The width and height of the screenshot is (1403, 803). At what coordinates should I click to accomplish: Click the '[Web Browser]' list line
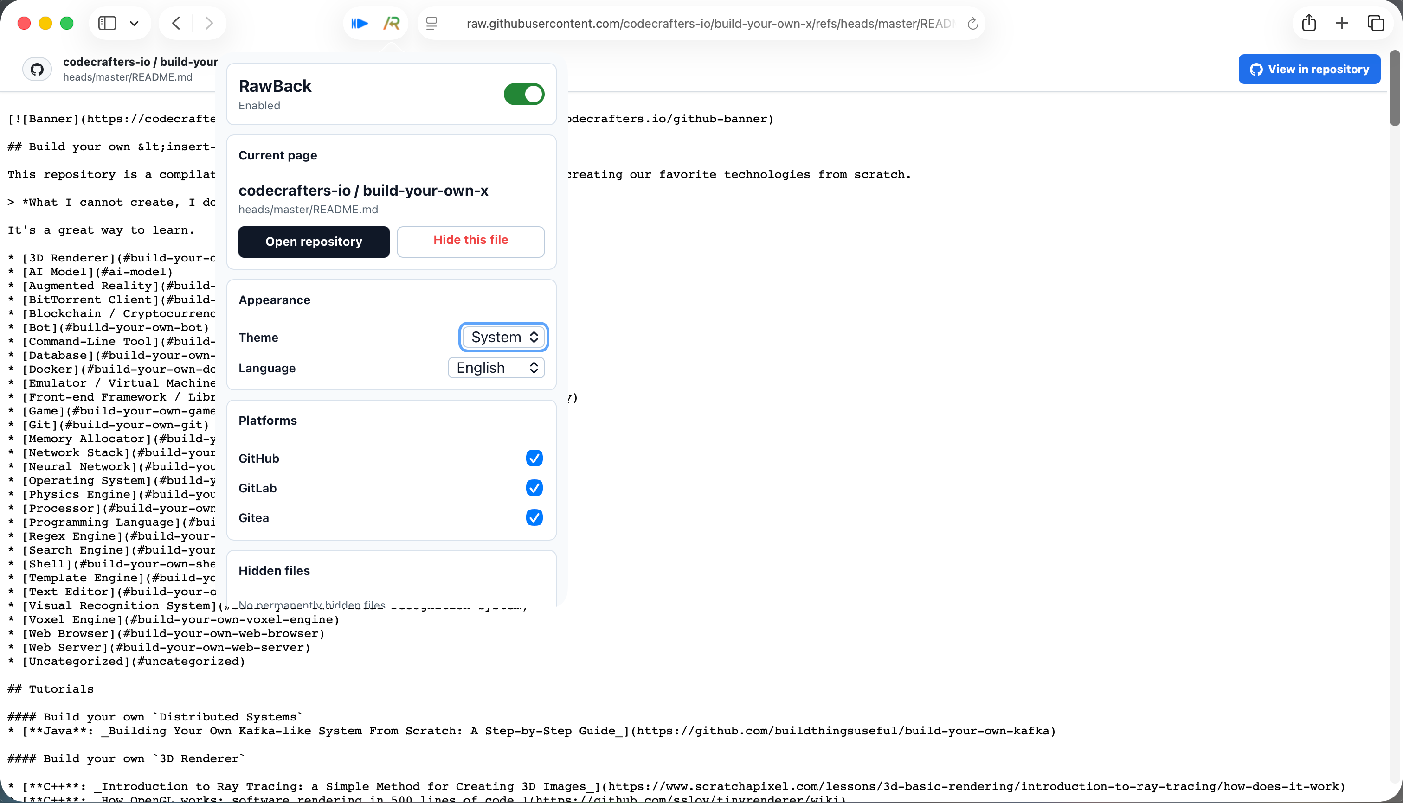(x=166, y=634)
